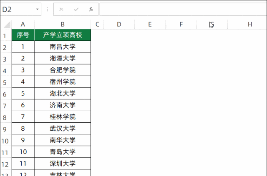Click the cell 南昌大学

63,47
